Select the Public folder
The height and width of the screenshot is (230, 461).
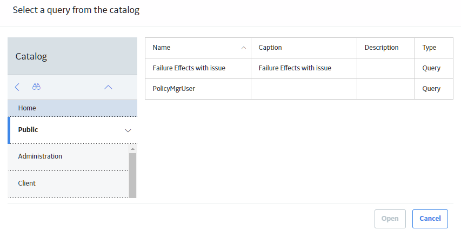(x=72, y=130)
